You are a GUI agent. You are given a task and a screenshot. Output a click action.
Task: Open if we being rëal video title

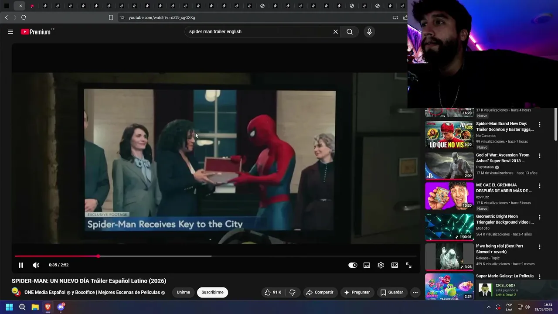point(500,249)
